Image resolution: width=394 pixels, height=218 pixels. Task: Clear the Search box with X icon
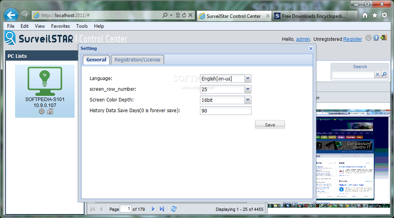tap(377, 75)
